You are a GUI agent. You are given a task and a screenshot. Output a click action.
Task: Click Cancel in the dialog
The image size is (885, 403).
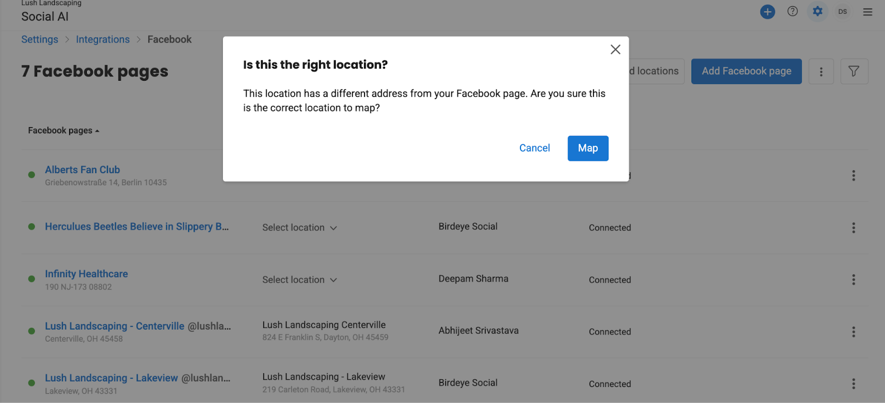coord(534,148)
